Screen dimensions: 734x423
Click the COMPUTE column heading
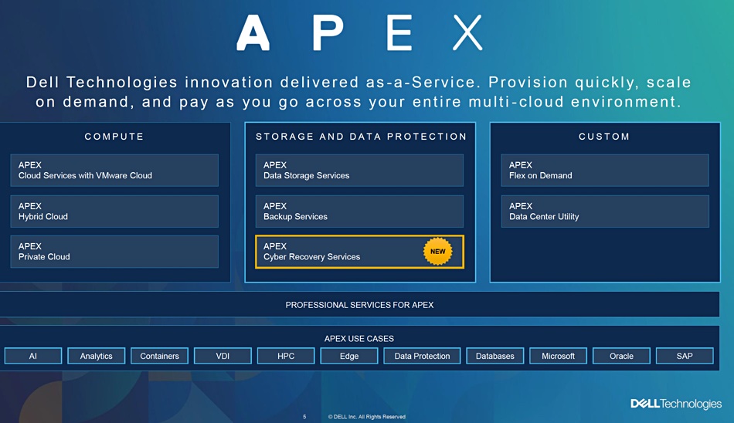[x=114, y=137]
